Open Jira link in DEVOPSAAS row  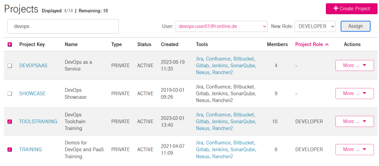[x=199, y=59]
